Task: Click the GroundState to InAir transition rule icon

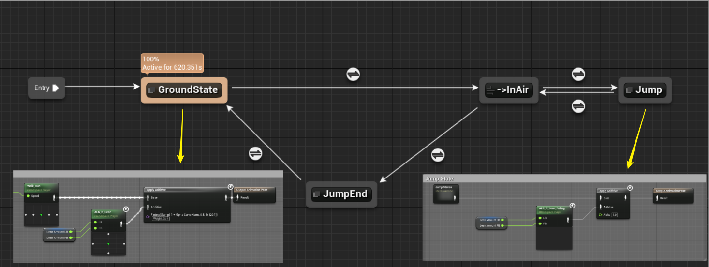Action: click(x=353, y=74)
